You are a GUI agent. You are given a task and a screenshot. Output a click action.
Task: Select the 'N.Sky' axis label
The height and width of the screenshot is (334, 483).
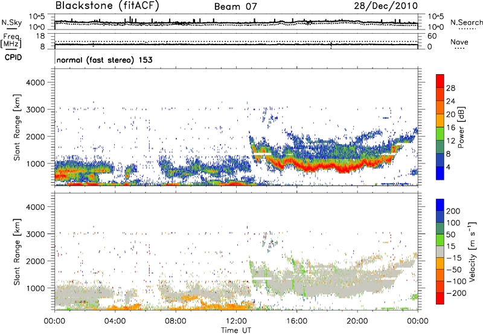coord(11,22)
